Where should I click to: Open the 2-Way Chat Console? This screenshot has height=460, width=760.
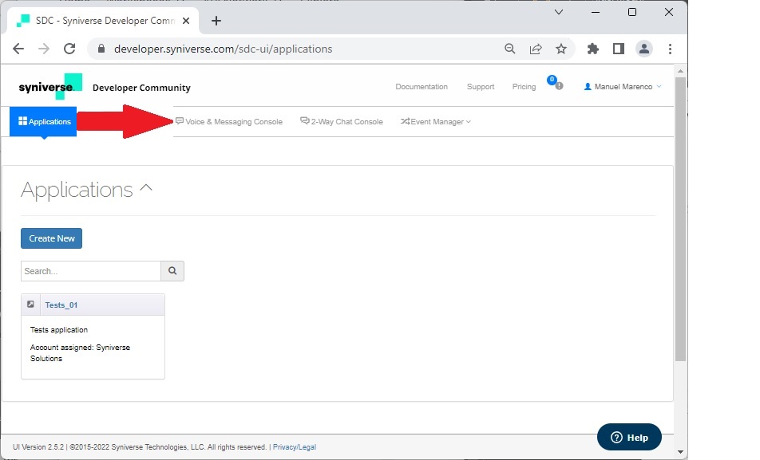pyautogui.click(x=341, y=121)
